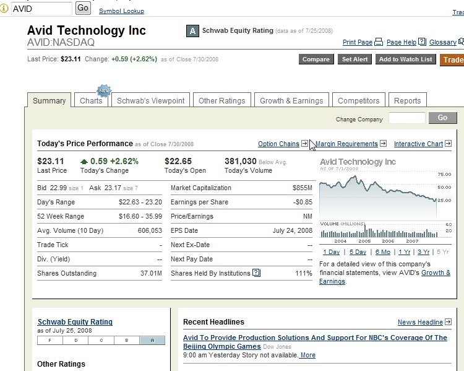Open the Schwab Equity Rating heading link

pos(75,322)
